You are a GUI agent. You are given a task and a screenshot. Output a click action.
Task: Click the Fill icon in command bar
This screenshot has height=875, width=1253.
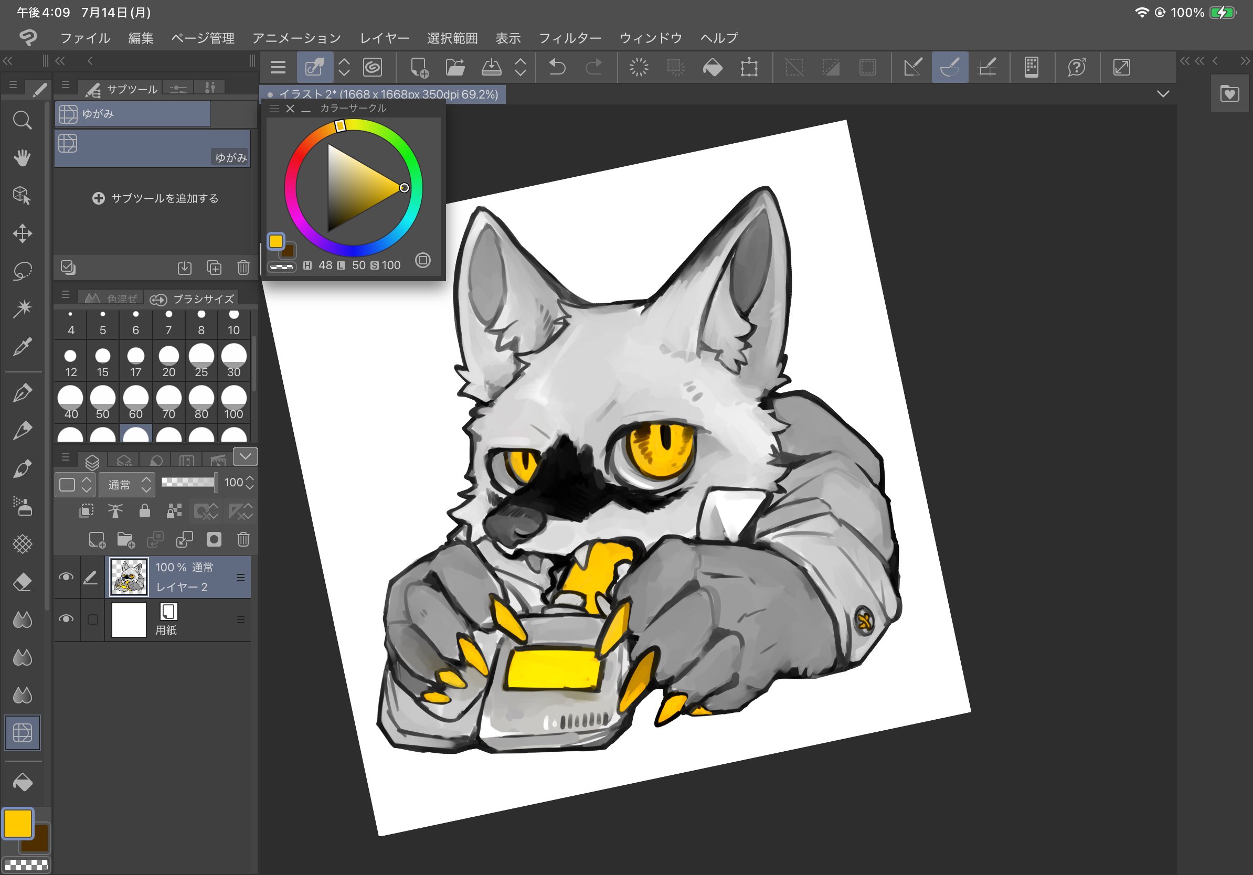coord(712,68)
